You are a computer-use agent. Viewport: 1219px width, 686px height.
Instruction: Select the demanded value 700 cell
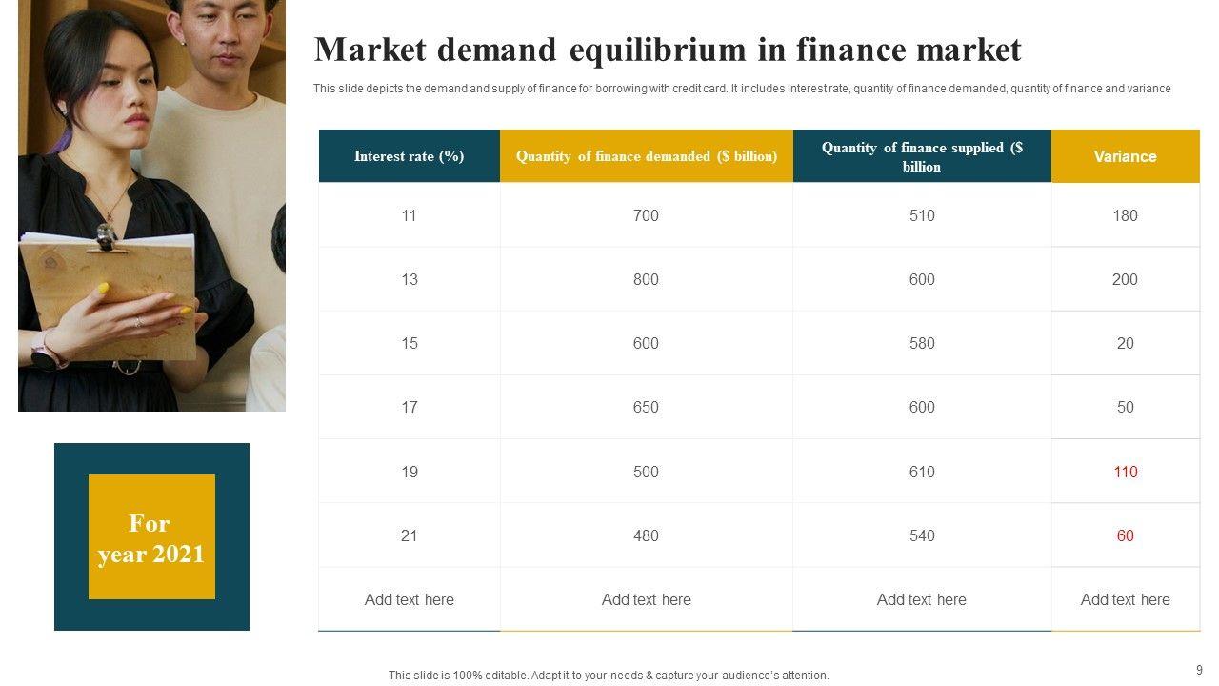[646, 215]
